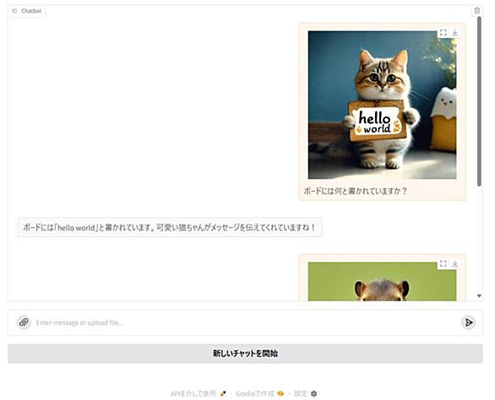View the capybara image fullscreen
This screenshot has height=400, width=495.
coord(443,264)
